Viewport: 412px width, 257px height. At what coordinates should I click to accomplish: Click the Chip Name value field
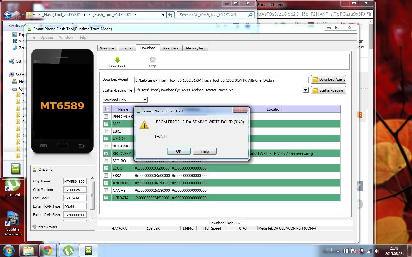pos(75,181)
